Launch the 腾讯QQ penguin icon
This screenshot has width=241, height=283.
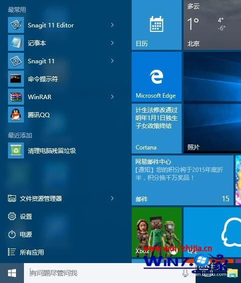[16, 115]
